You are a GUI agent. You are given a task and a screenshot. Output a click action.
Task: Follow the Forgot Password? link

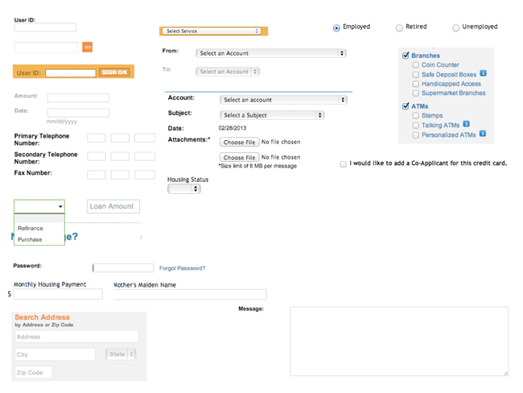182,268
